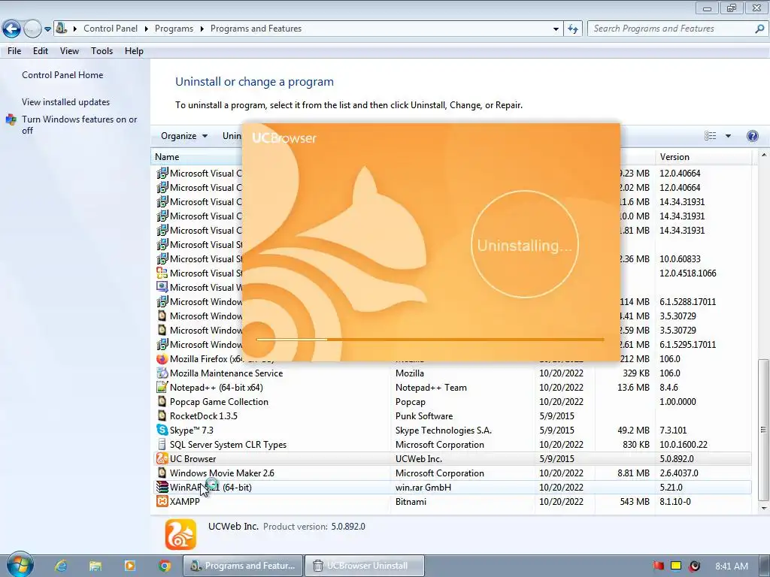Click the Programs breadcrumb

[x=174, y=29]
